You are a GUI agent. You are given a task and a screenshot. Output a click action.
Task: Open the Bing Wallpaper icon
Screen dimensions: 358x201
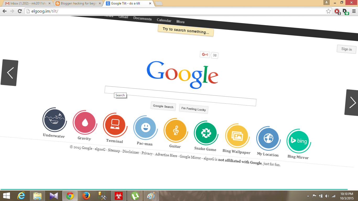click(237, 136)
